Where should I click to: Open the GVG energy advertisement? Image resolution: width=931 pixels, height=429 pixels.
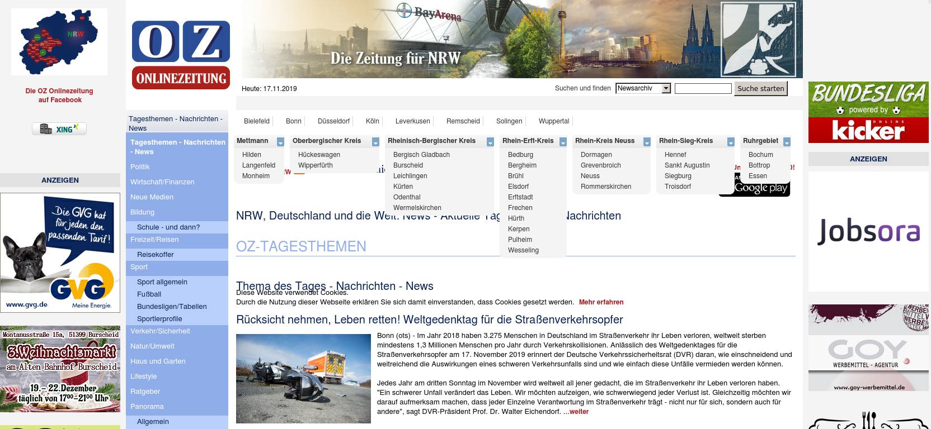point(60,252)
